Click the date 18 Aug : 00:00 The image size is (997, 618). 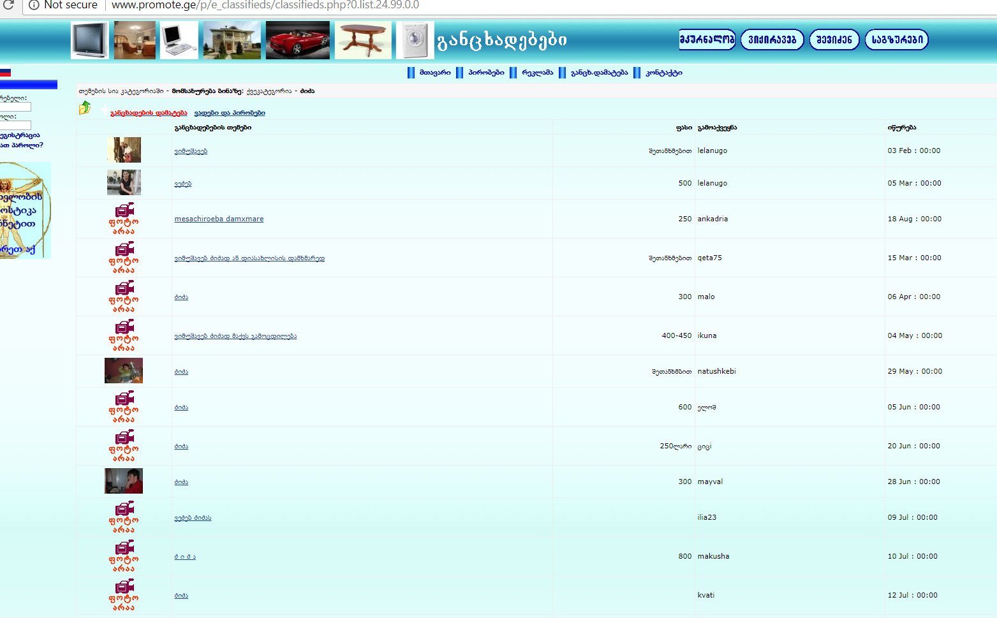(x=915, y=219)
